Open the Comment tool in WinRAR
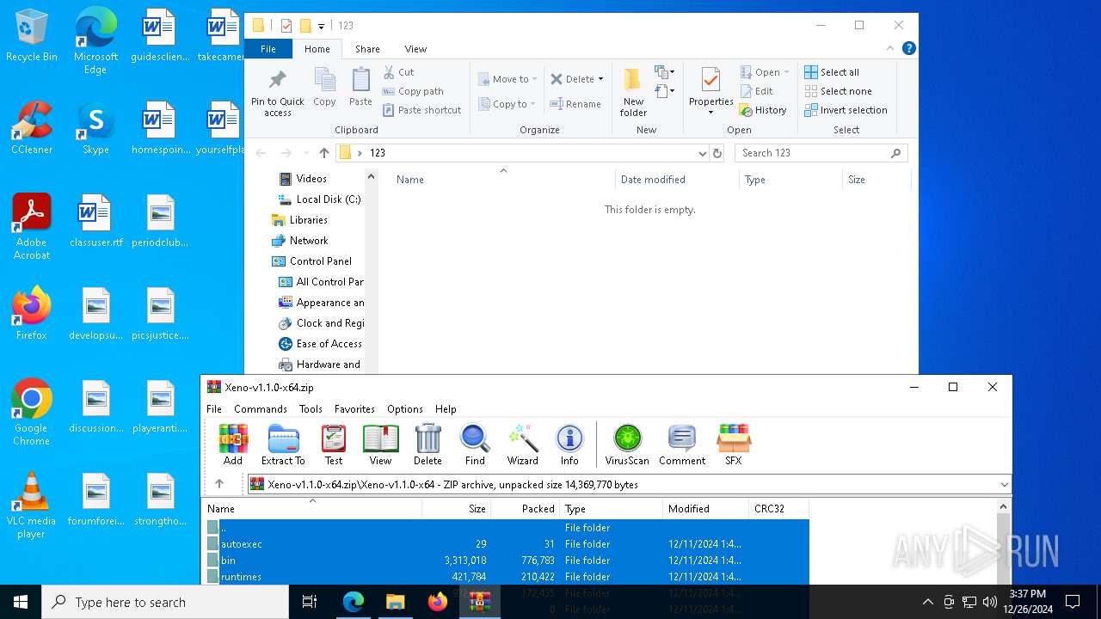This screenshot has width=1101, height=619. pos(682,444)
